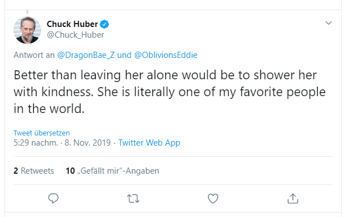The height and width of the screenshot is (217, 348).
Task: Click the blue verified checkmark badge
Action: click(105, 24)
